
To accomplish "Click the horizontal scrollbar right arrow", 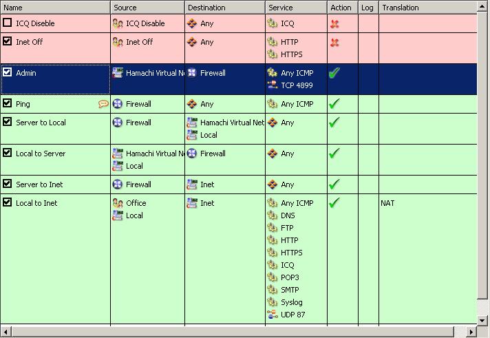I will 471,332.
